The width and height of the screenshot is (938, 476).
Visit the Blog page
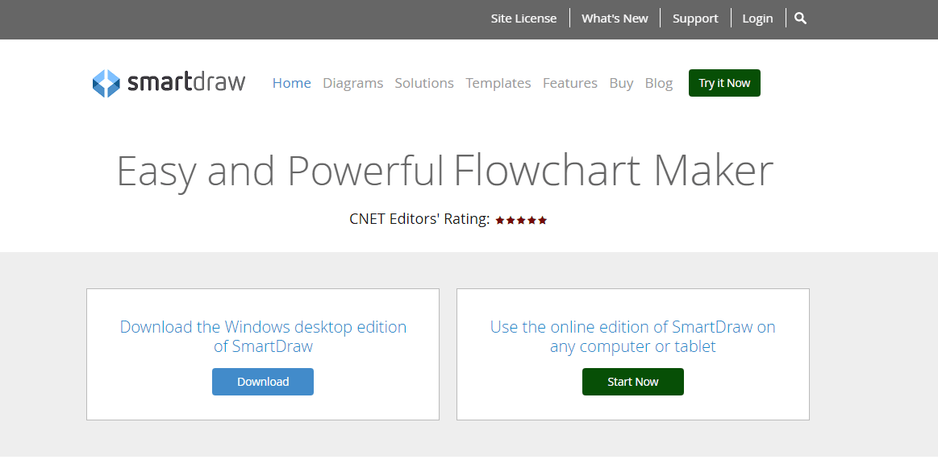click(x=658, y=83)
